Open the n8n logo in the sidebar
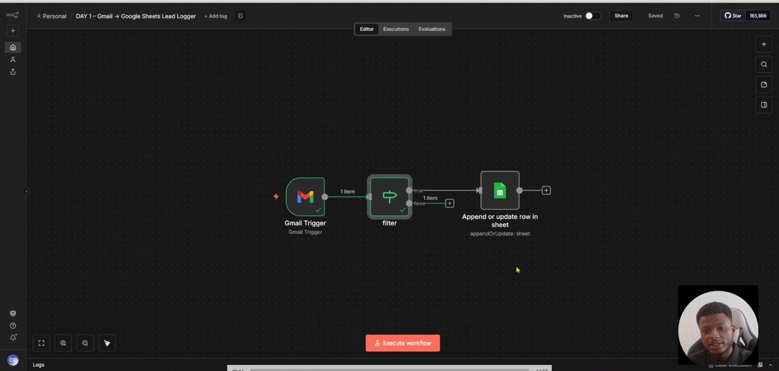The width and height of the screenshot is (779, 371). coord(12,15)
